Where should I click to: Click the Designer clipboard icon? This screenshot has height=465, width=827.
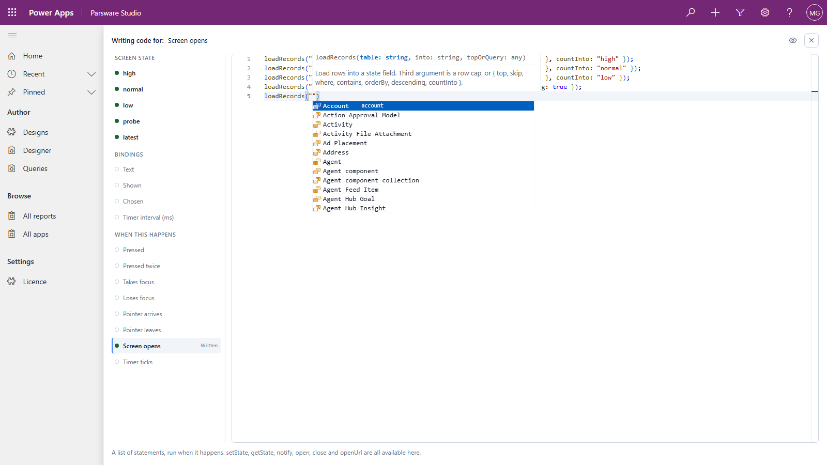(x=12, y=150)
